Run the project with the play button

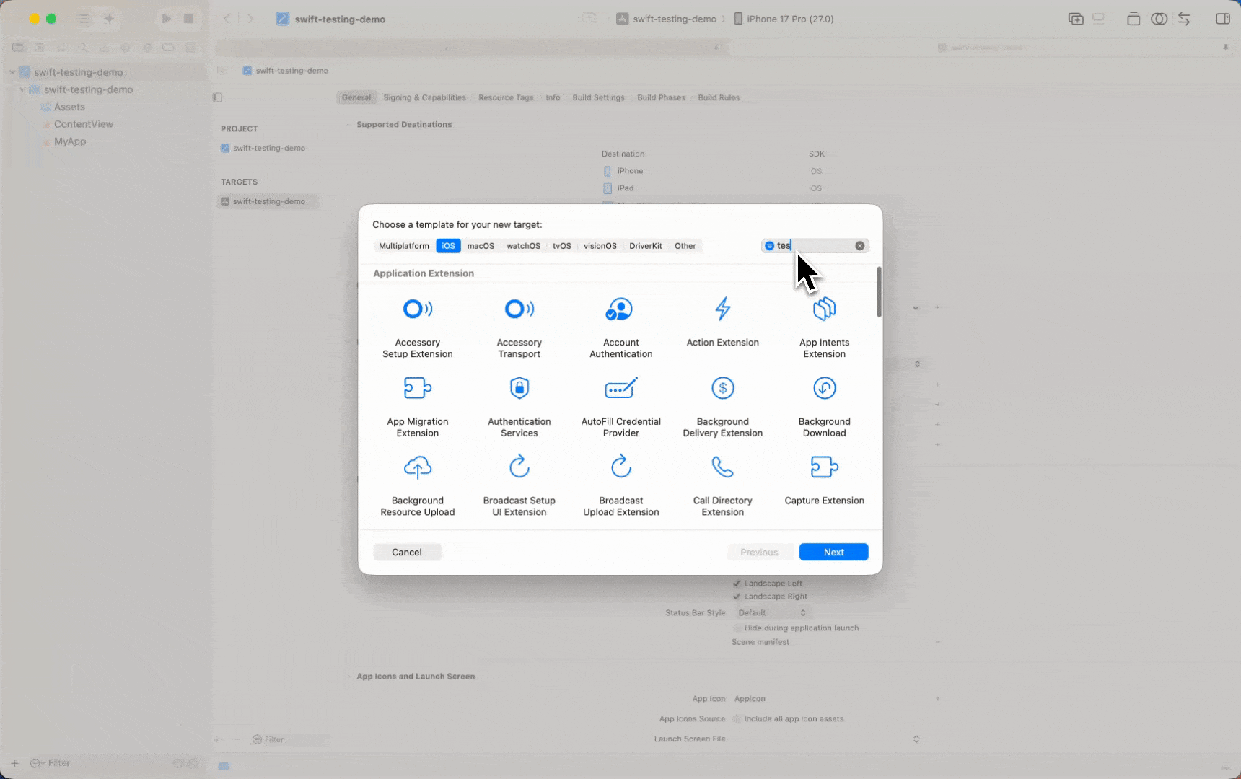tap(166, 19)
